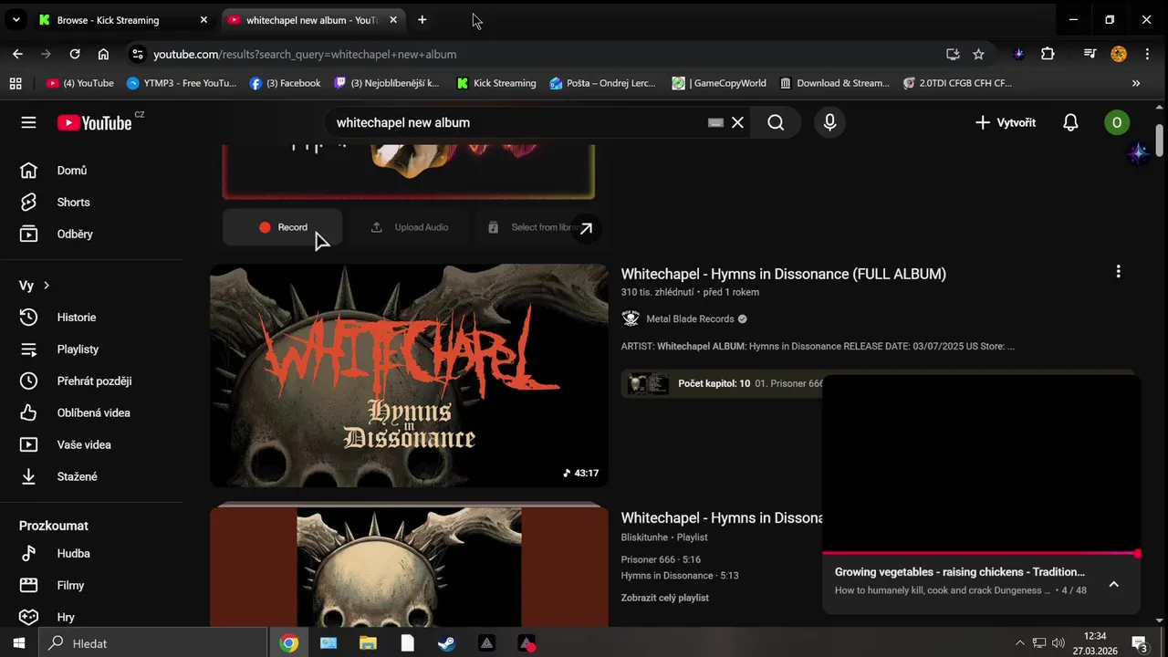This screenshot has width=1168, height=657.
Task: Go back to the previous page
Action: tap(17, 54)
